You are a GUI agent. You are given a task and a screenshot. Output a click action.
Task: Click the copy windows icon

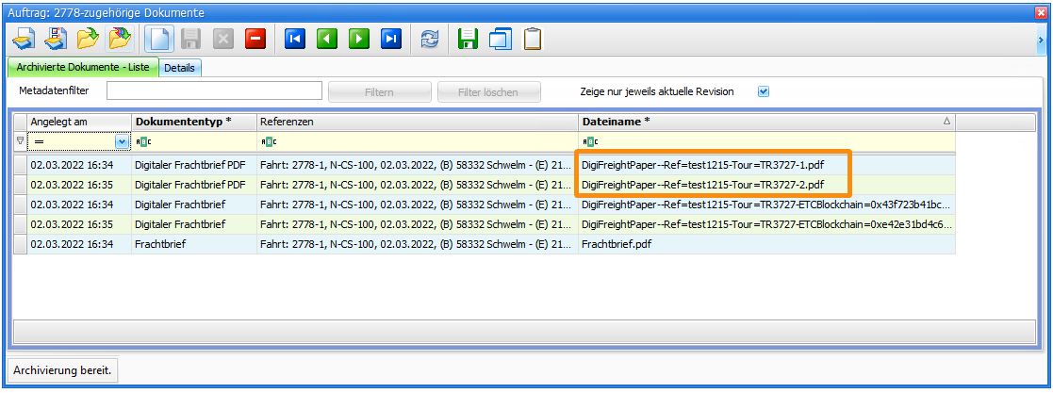(x=500, y=40)
